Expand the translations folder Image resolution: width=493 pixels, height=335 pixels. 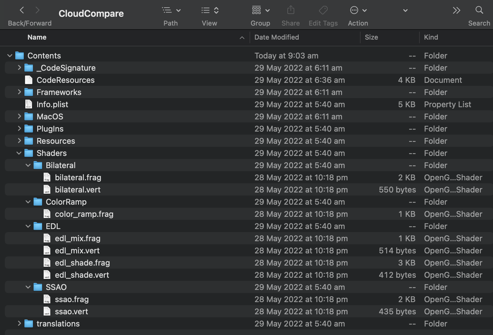pos(19,323)
